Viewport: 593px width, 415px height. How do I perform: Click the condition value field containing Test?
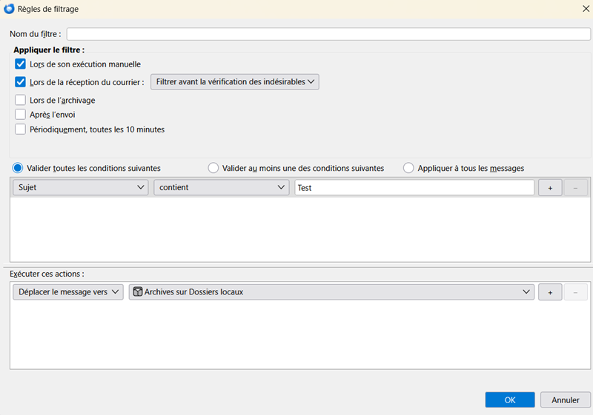(x=414, y=187)
